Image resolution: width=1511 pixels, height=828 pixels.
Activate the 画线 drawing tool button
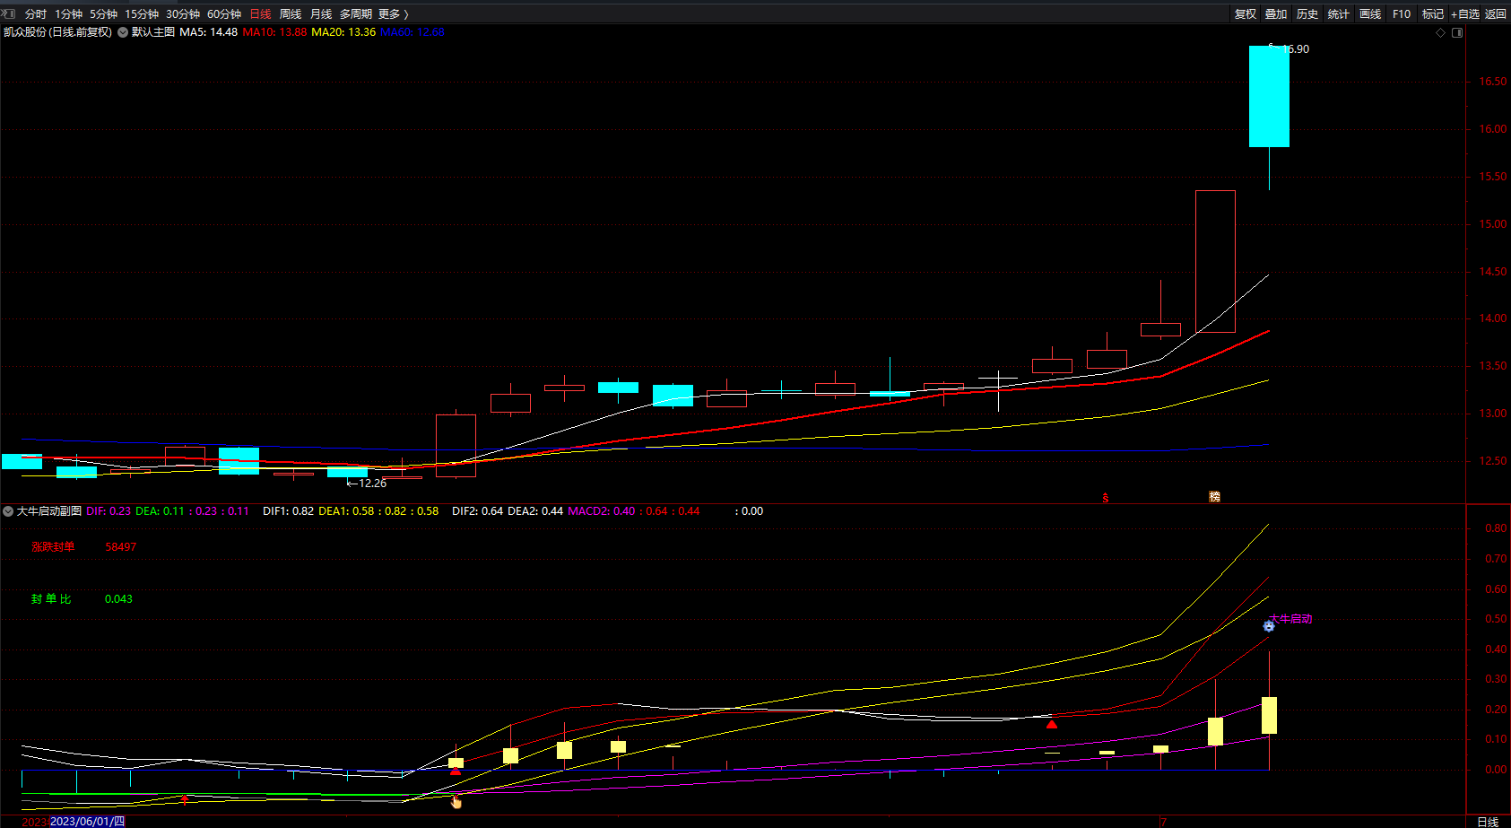(1370, 14)
